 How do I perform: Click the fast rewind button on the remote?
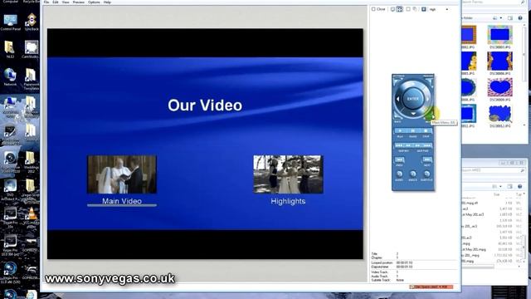399,145
